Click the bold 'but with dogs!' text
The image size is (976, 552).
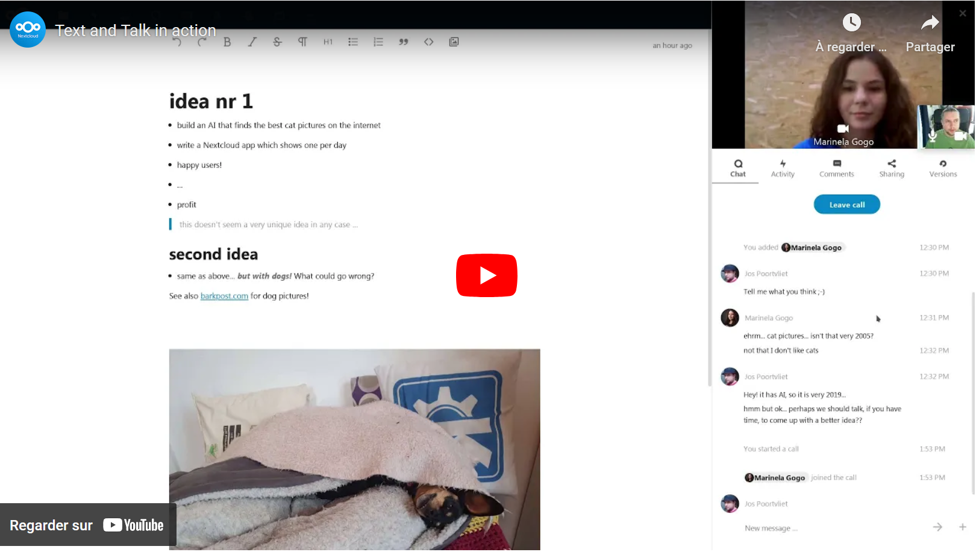pyautogui.click(x=264, y=276)
